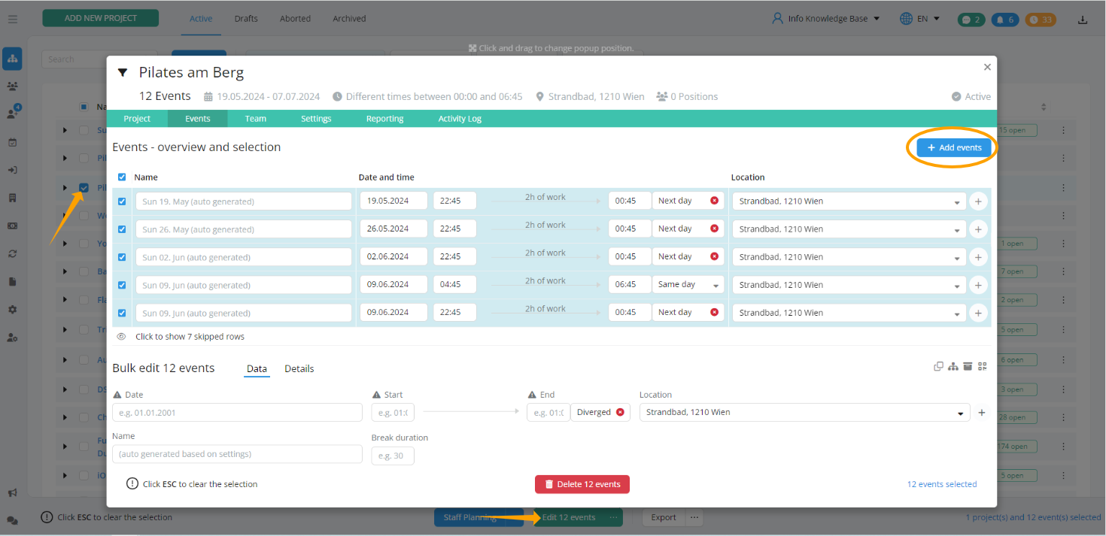The width and height of the screenshot is (1106, 536).
Task: Open the Location dropdown on the 09.06.2024 22:45 row
Action: coord(849,313)
